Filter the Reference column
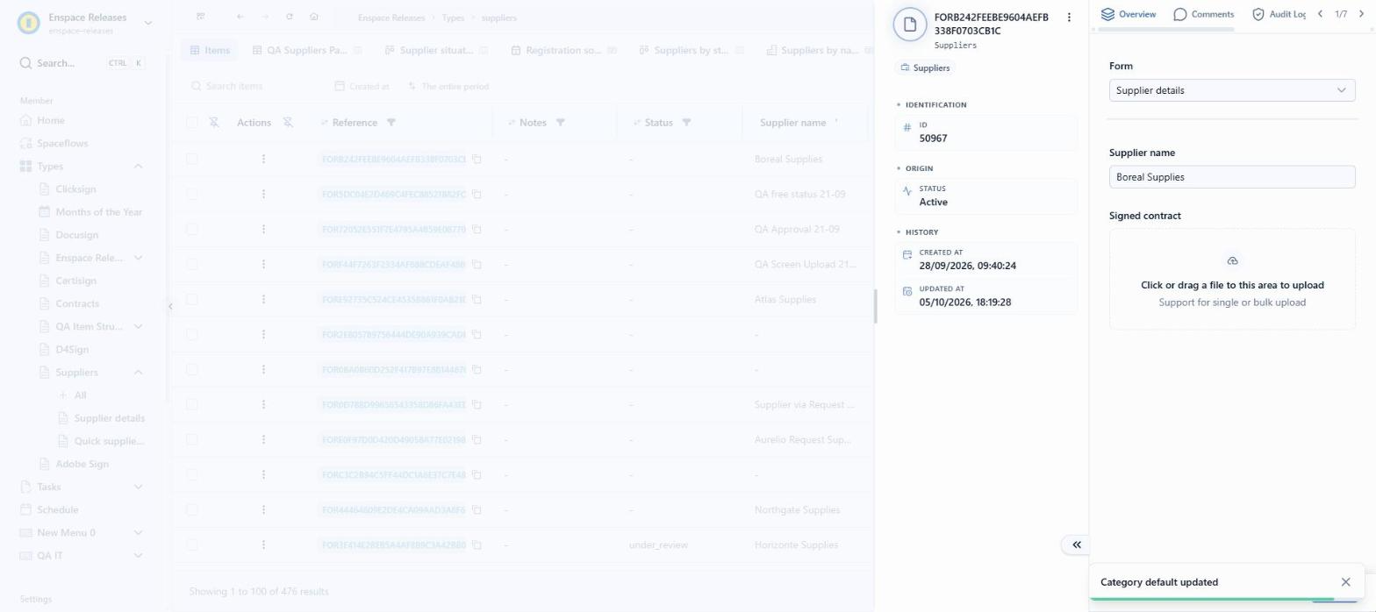 pyautogui.click(x=391, y=123)
